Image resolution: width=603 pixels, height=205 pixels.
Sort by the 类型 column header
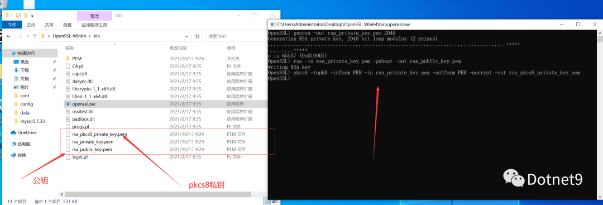pyautogui.click(x=231, y=48)
